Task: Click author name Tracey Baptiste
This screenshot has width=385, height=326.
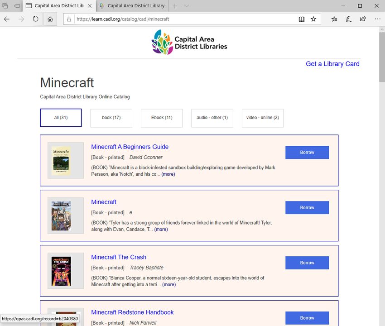Action: click(146, 268)
